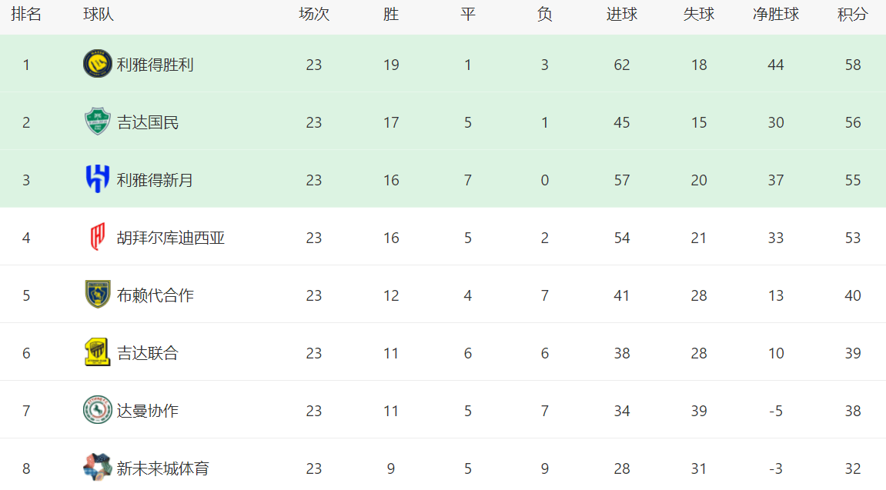886x490 pixels.
Task: Click the 新未来城体育 team logo
Action: click(x=97, y=467)
